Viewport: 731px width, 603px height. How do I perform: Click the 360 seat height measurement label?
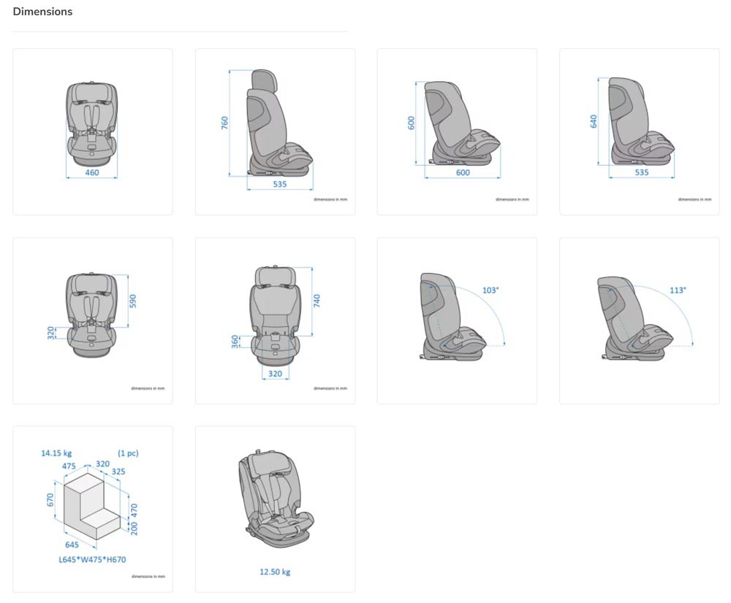click(235, 341)
